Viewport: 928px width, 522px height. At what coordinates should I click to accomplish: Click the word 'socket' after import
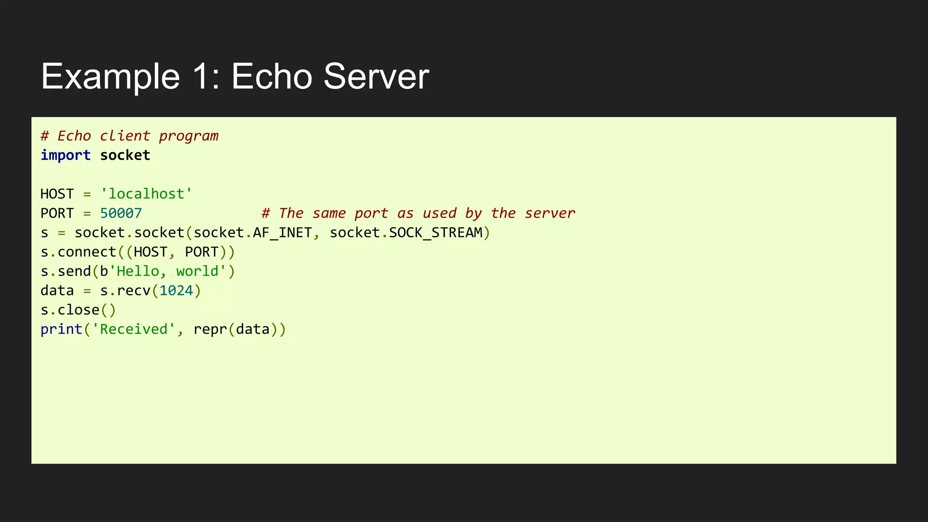click(x=125, y=155)
